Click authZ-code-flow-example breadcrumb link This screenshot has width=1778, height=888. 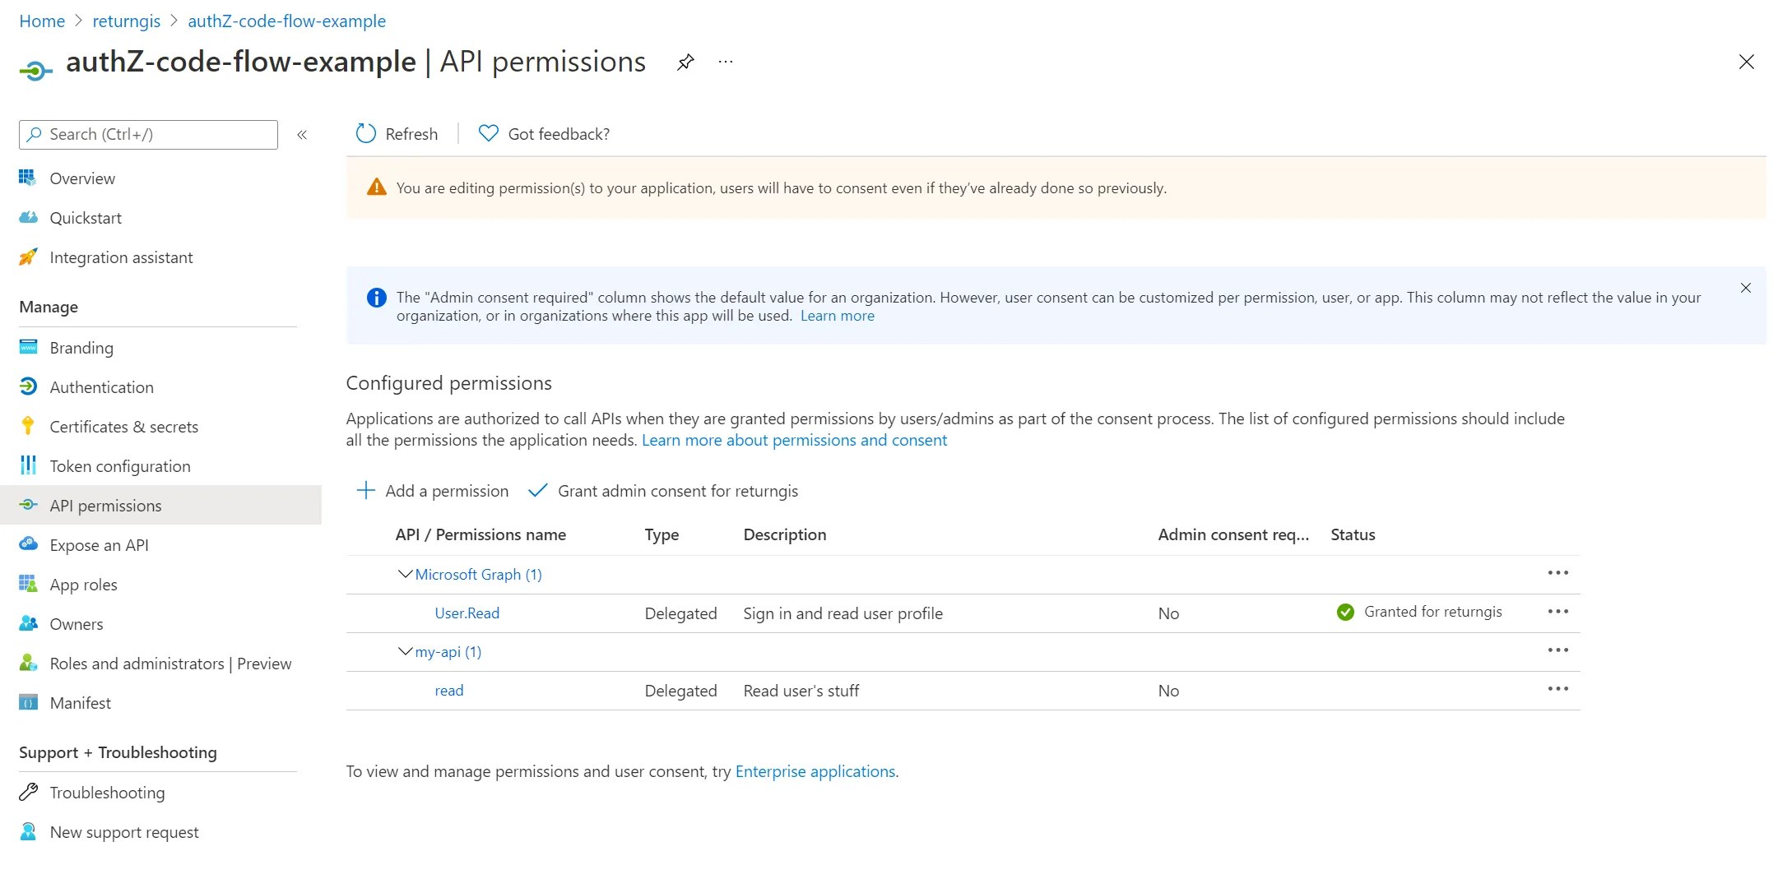(x=286, y=21)
